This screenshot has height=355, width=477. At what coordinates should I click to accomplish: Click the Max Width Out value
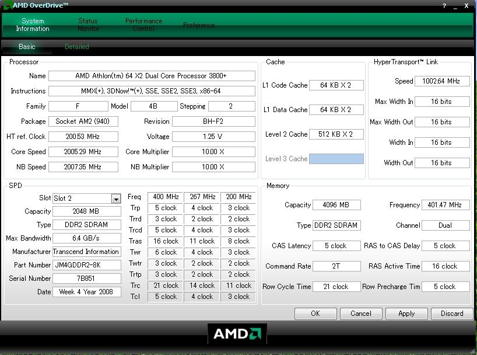442,122
